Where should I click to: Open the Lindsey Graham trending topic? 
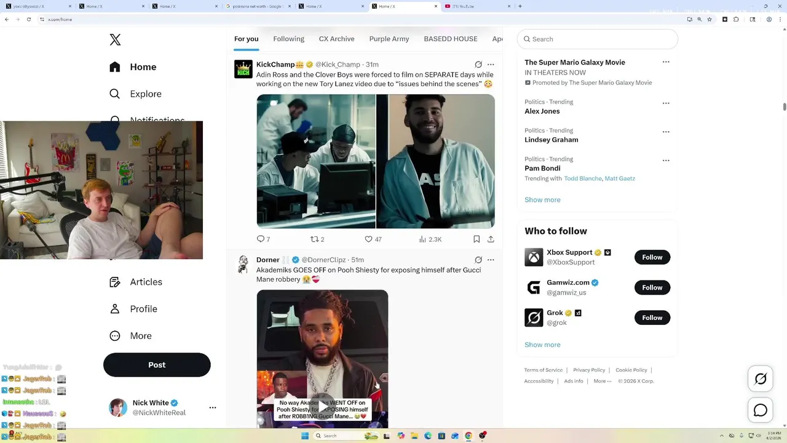click(x=552, y=140)
